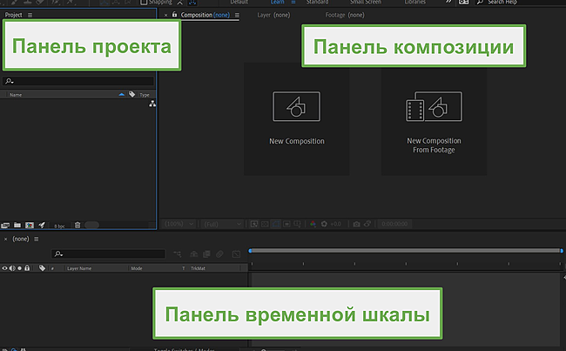Image resolution: width=566 pixels, height=351 pixels.
Task: Click the New Composition icon
Action: pos(296,106)
